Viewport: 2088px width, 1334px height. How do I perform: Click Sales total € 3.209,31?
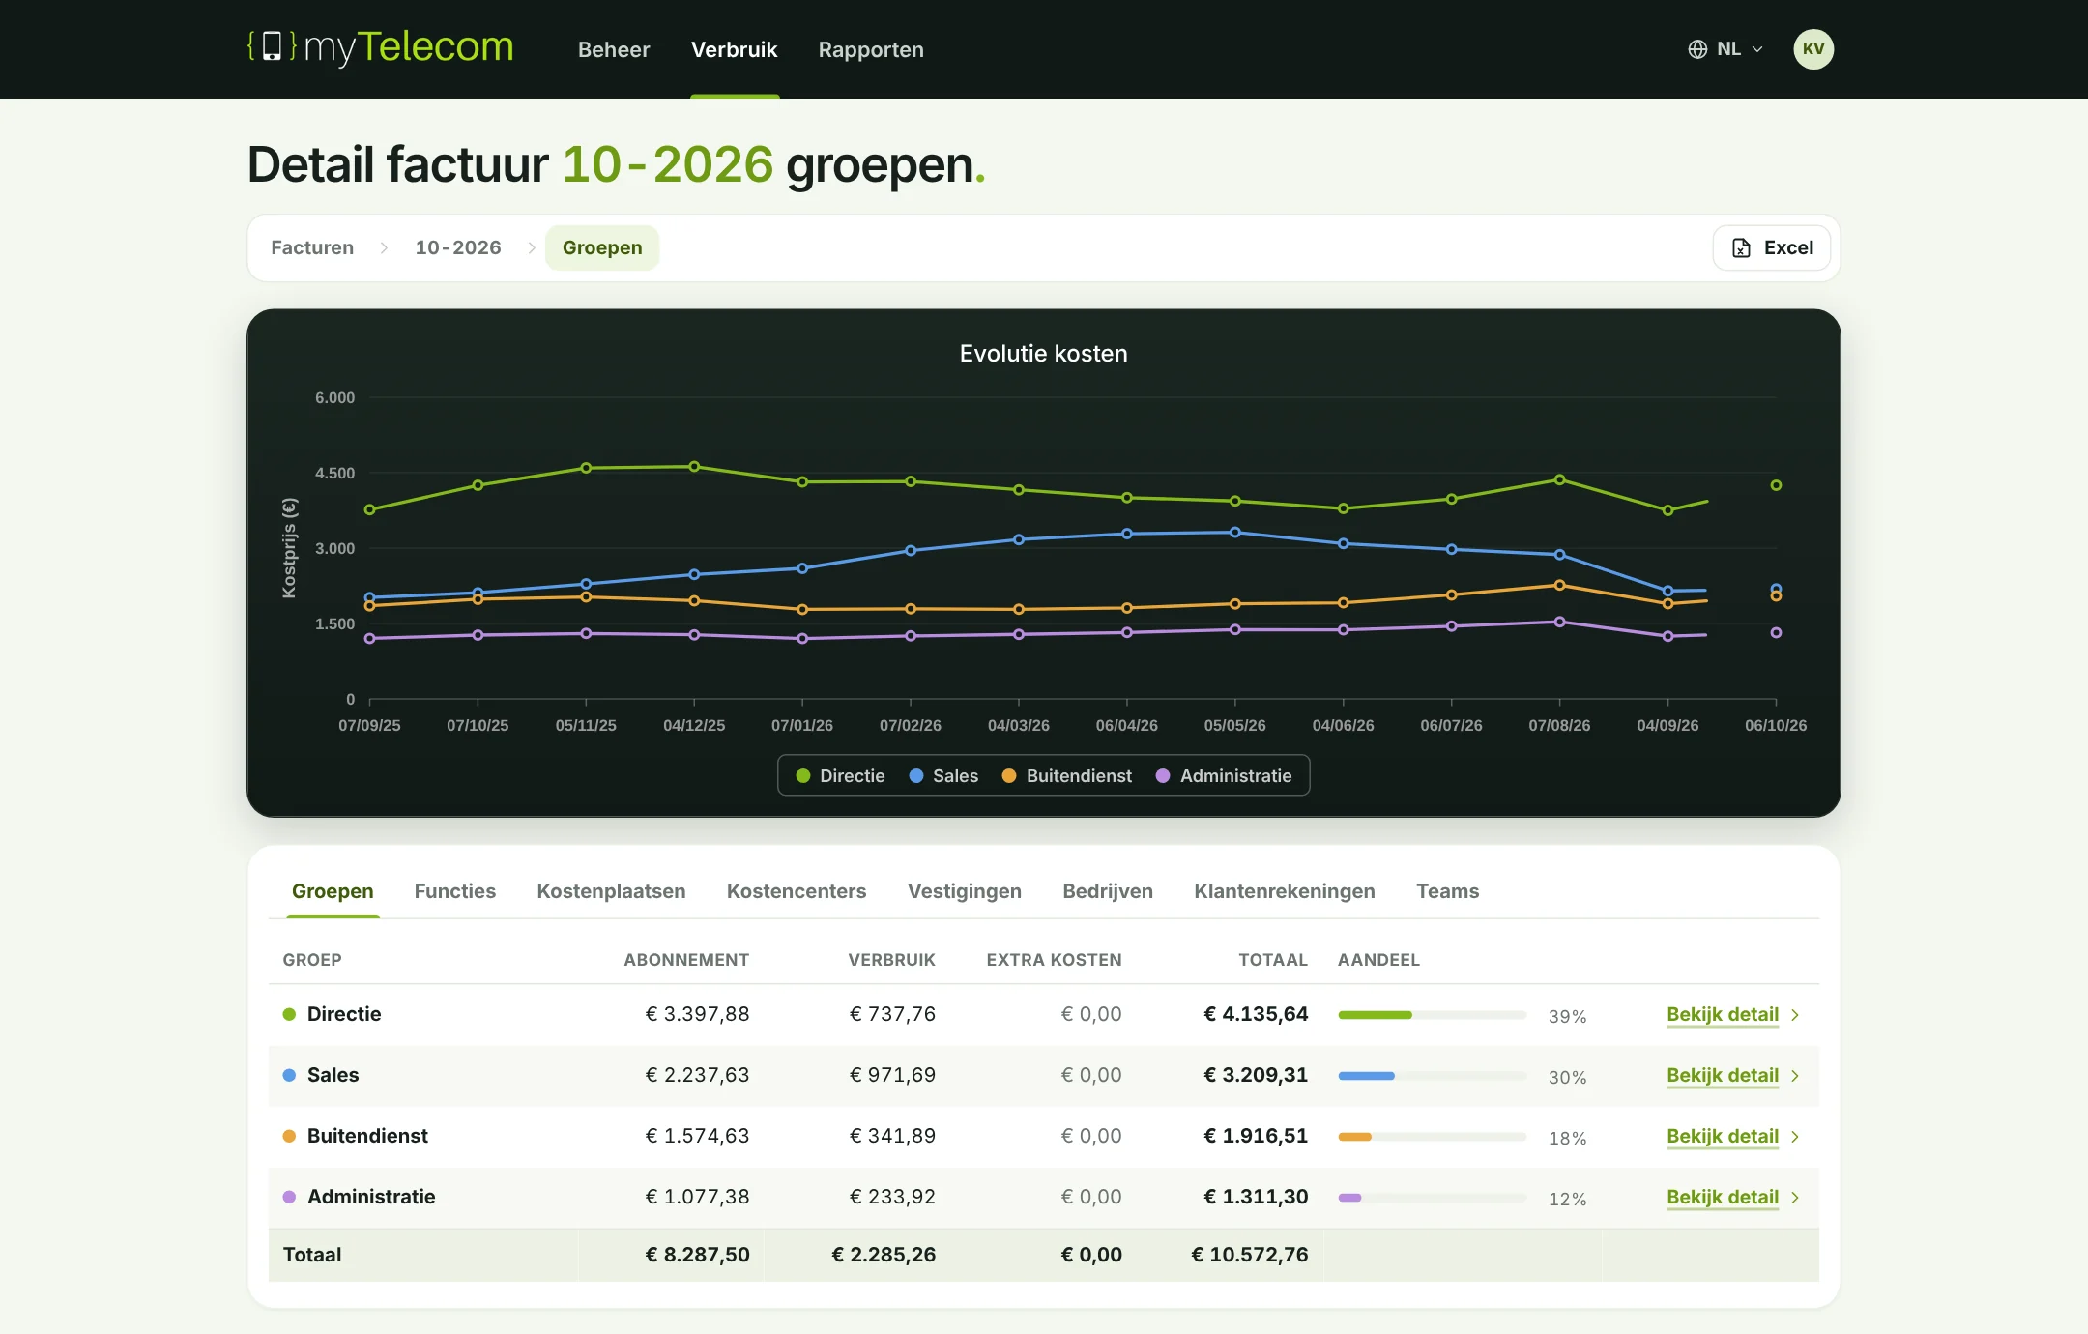pos(1256,1075)
